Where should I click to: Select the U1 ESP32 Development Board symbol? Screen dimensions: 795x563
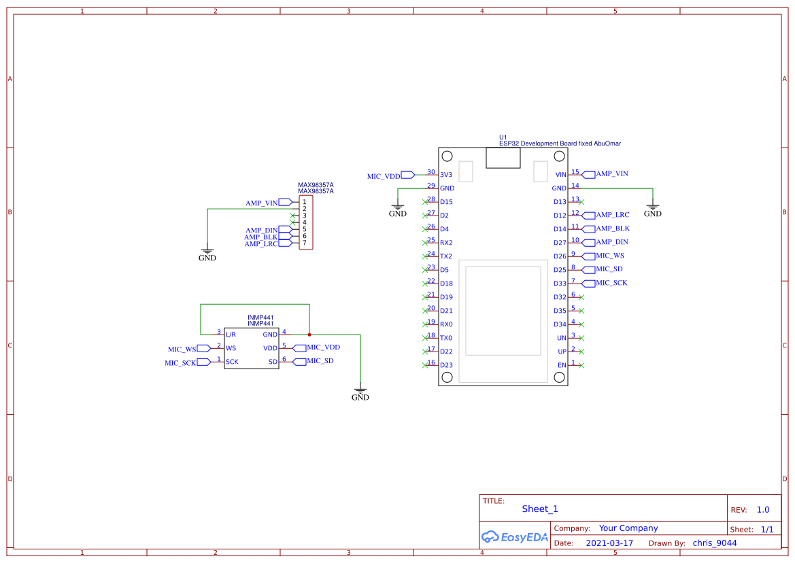pyautogui.click(x=503, y=265)
